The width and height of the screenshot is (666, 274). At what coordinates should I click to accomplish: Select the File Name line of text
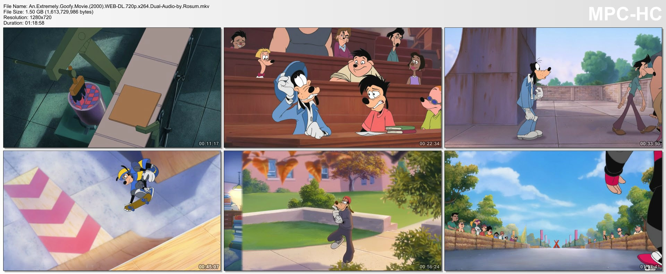pos(106,6)
